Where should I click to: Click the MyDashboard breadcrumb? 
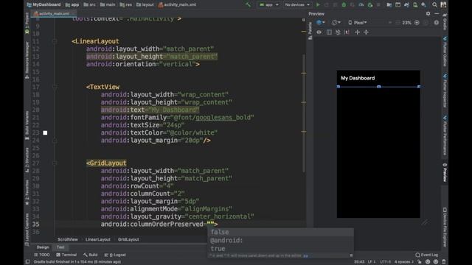click(x=44, y=5)
